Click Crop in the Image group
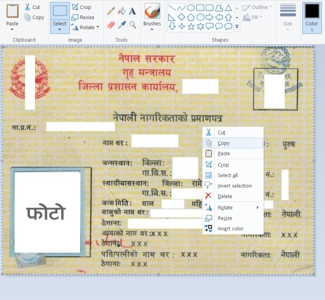 click(x=82, y=7)
